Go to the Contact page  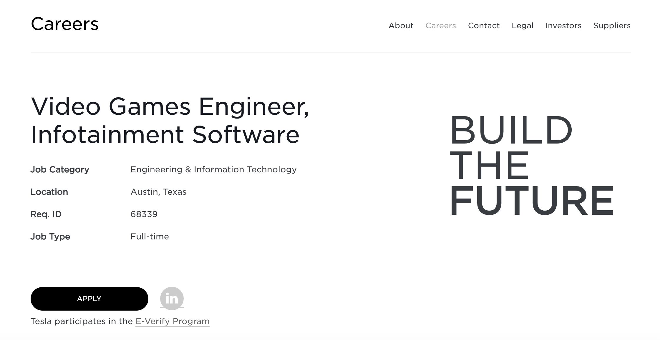click(x=484, y=26)
